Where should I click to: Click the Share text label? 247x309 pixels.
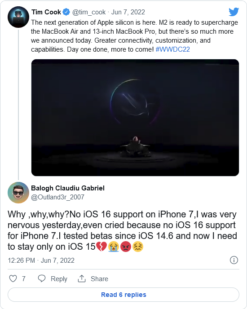[99, 279]
